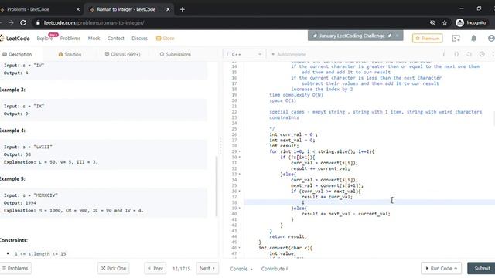Click the 'Constraints:' heading
495x278 pixels.
click(14, 240)
